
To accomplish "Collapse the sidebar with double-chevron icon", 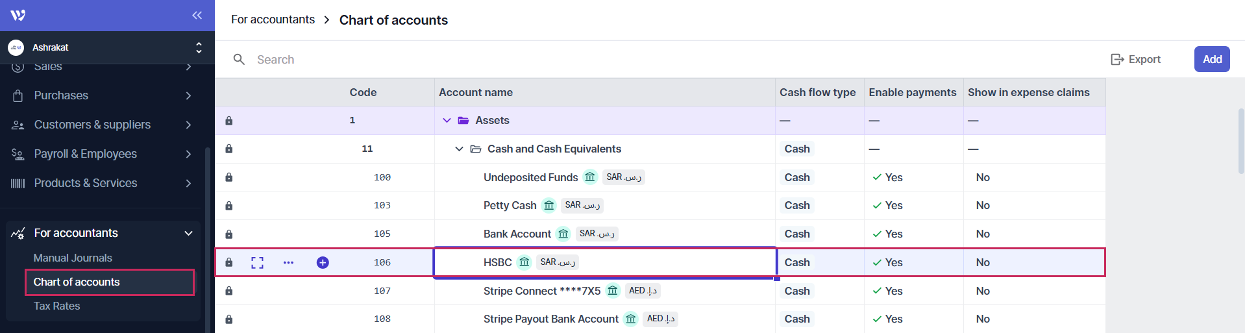I will [x=197, y=15].
